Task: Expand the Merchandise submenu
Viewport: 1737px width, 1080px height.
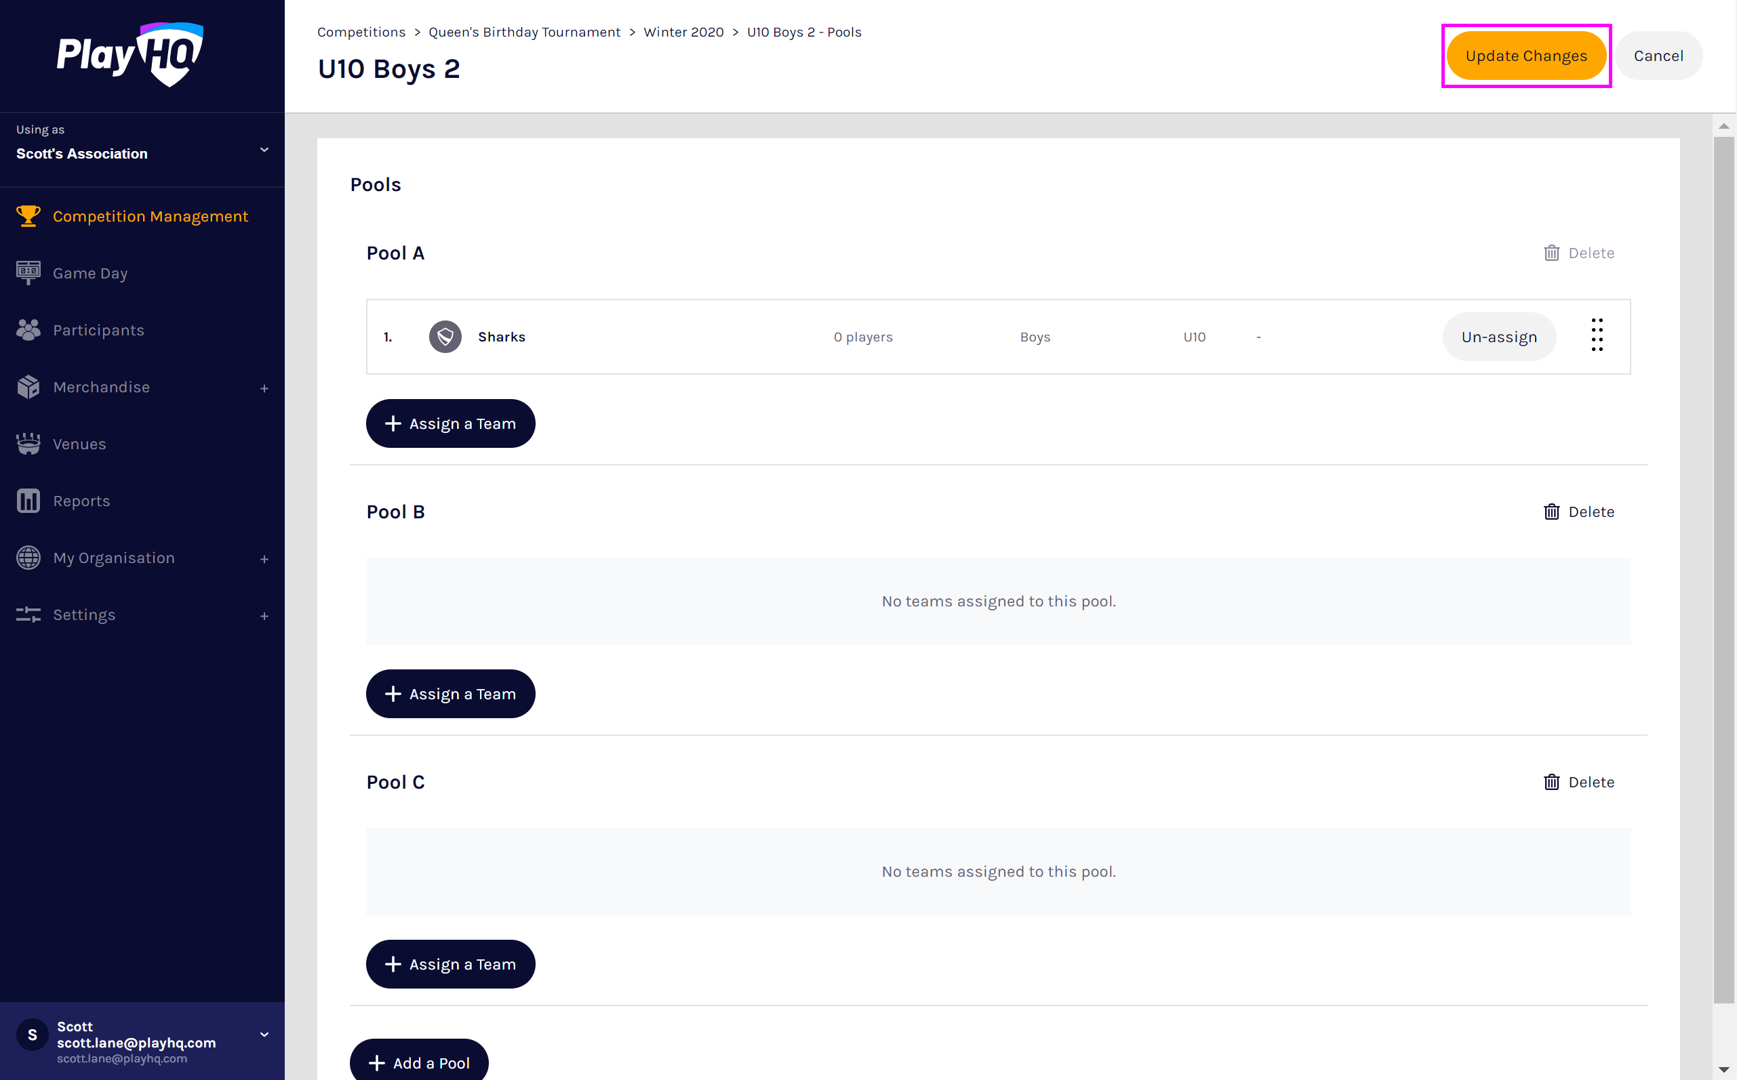Action: click(x=264, y=388)
